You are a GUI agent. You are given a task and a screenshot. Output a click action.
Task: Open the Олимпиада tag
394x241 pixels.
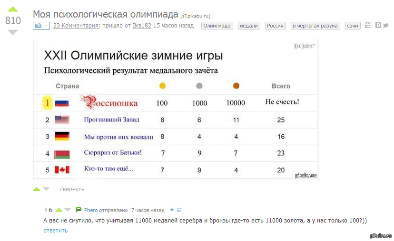(x=217, y=26)
